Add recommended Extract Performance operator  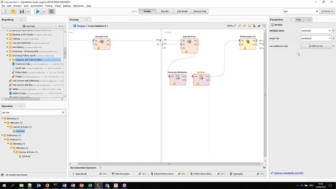[x=168, y=174]
